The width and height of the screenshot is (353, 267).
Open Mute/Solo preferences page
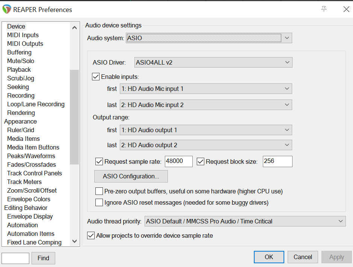[21, 61]
